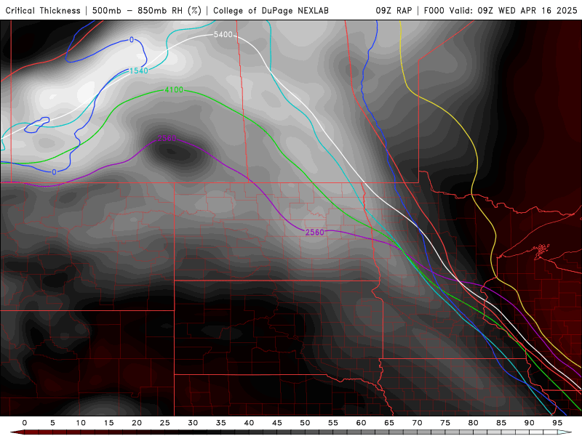Click the 55 value on the RH legend

(333, 423)
